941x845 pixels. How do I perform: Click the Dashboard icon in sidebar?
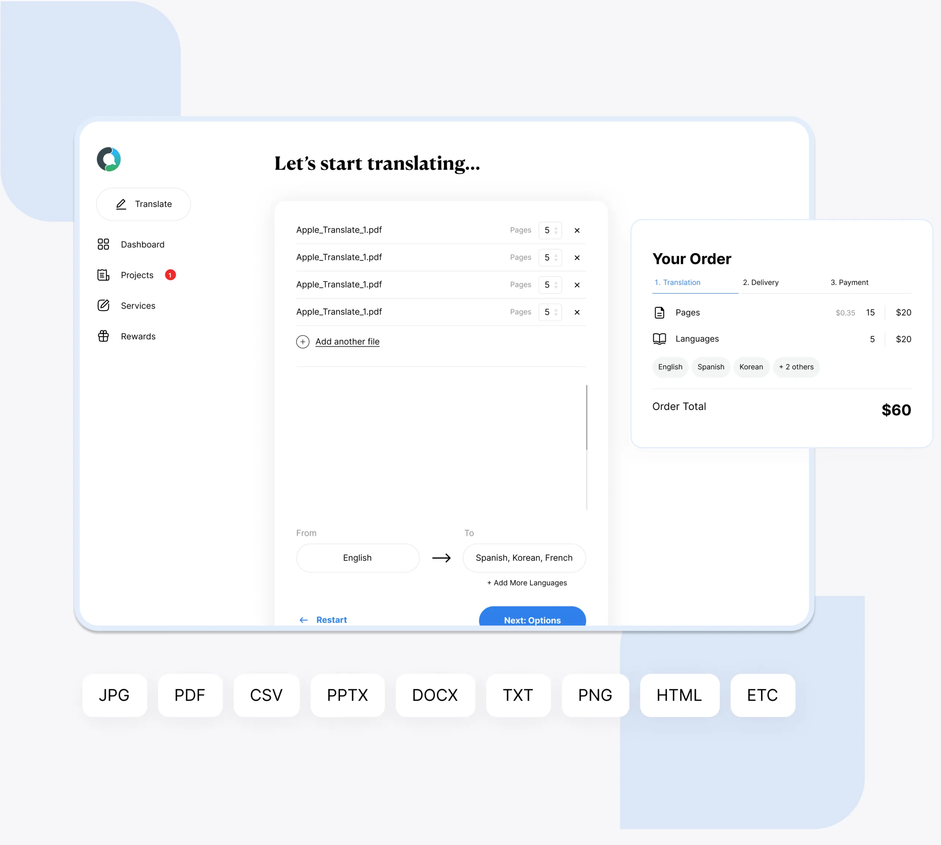tap(104, 244)
